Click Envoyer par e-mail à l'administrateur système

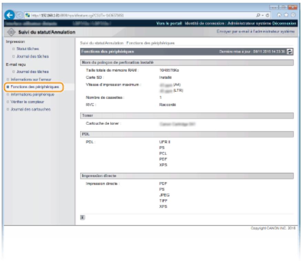click(255, 31)
